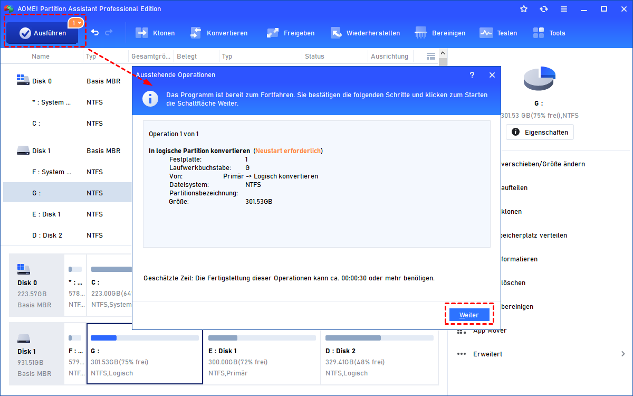The height and width of the screenshot is (396, 633).
Task: Click the partition bereinigen option in sidebar
Action: coord(517,307)
